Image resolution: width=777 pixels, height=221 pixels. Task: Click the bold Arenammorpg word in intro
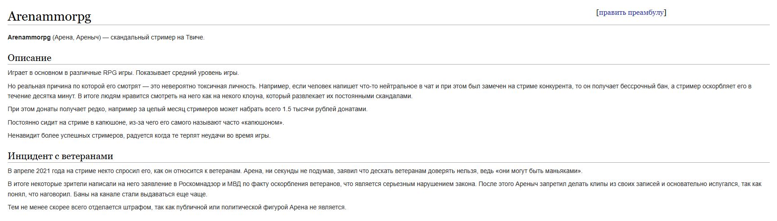pyautogui.click(x=29, y=37)
